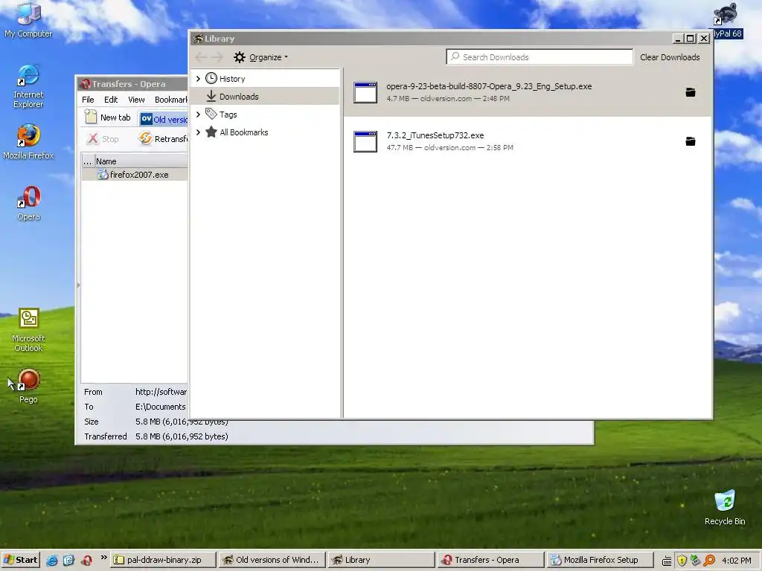Expand the Tags tree node
The width and height of the screenshot is (762, 571).
(198, 114)
